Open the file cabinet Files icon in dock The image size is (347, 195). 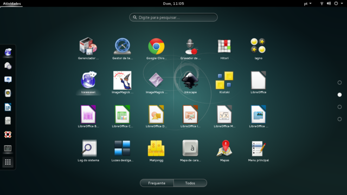coord(8,121)
